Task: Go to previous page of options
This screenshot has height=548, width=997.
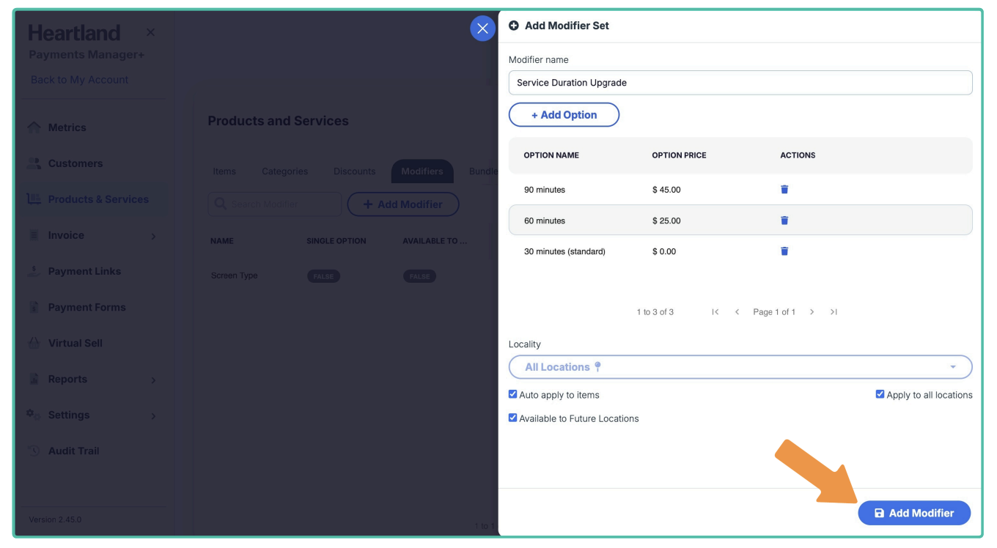Action: pos(737,312)
